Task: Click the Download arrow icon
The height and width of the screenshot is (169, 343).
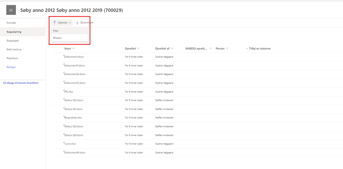Action: pos(77,22)
